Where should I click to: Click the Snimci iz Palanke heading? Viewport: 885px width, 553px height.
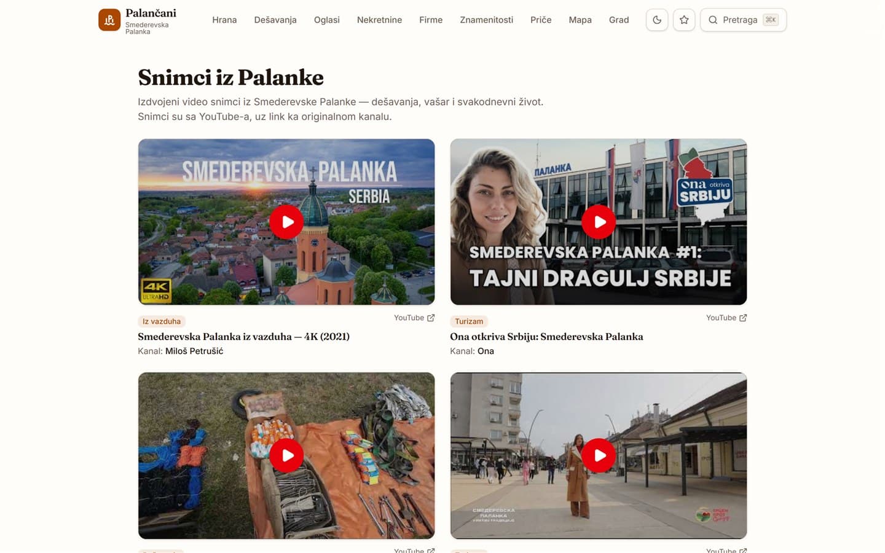(230, 77)
